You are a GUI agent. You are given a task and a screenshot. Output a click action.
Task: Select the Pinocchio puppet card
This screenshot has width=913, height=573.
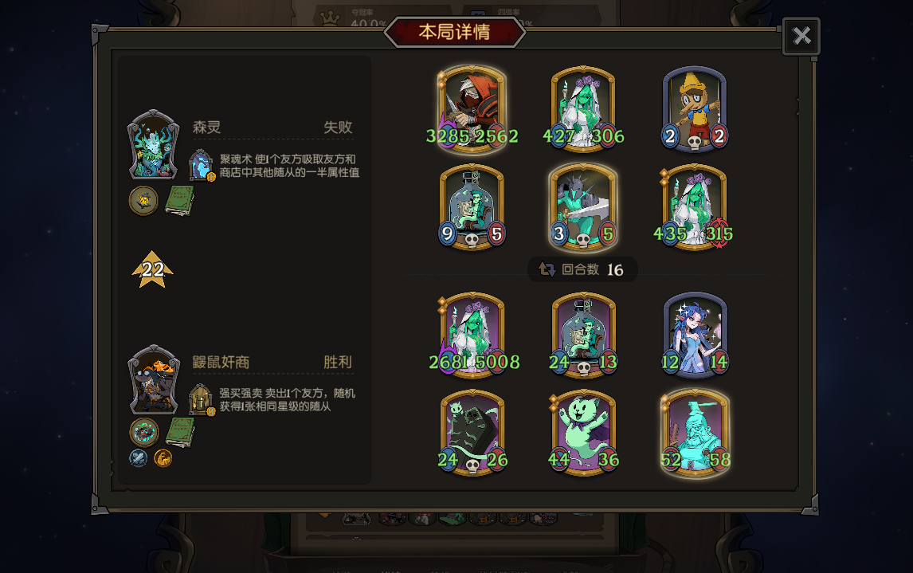[695, 109]
